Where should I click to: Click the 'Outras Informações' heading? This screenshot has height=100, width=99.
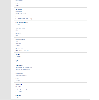(x=22, y=90)
